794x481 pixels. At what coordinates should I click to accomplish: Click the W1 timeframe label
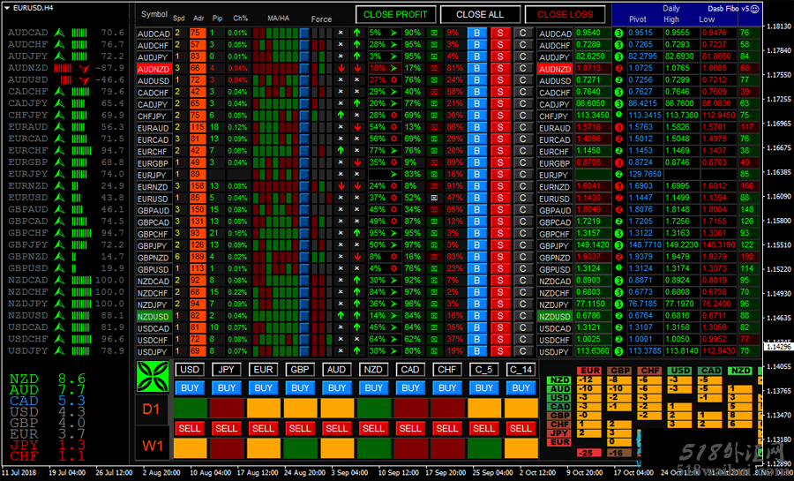[152, 446]
